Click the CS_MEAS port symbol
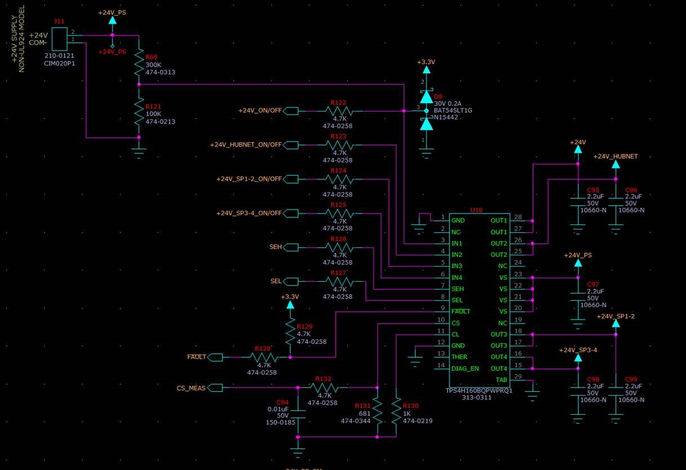The image size is (686, 470). [x=215, y=387]
